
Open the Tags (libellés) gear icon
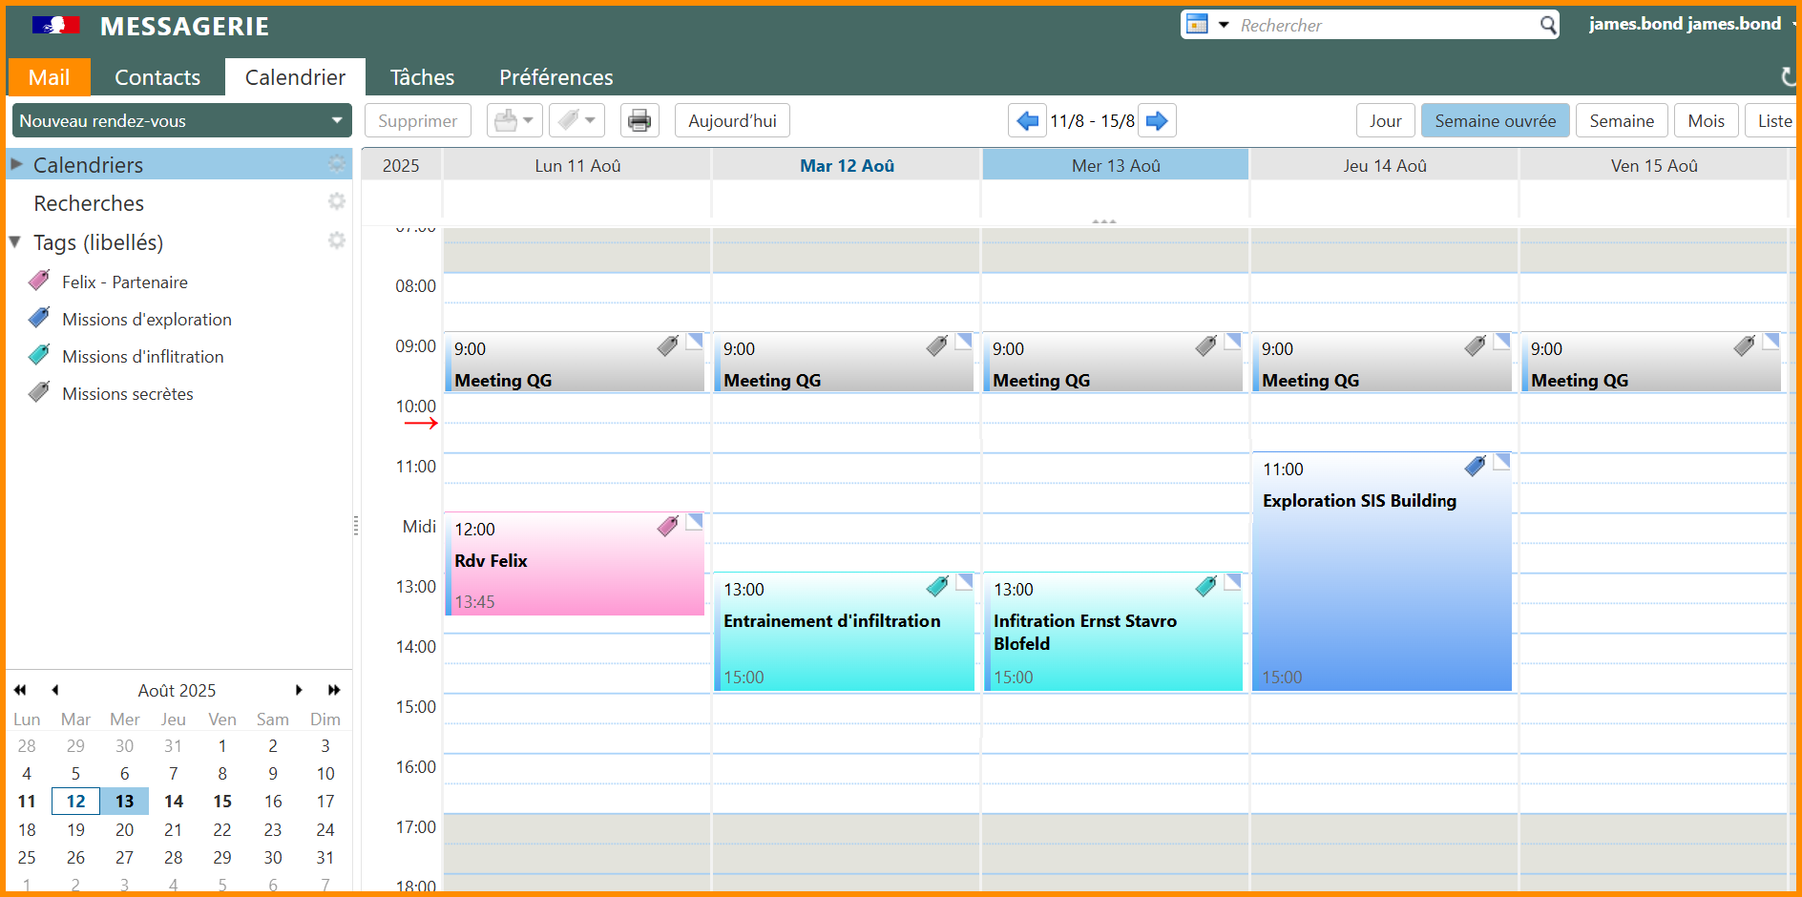click(x=336, y=240)
